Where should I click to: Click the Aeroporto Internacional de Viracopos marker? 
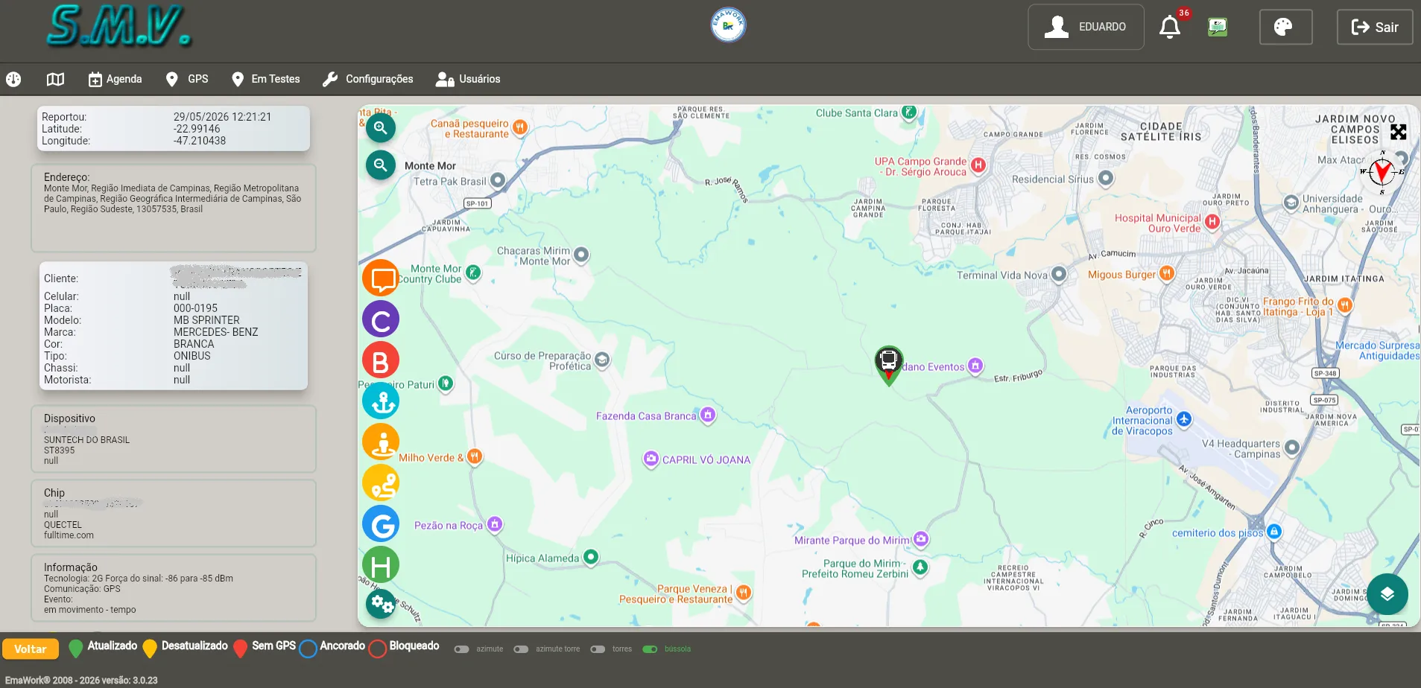point(1184,419)
